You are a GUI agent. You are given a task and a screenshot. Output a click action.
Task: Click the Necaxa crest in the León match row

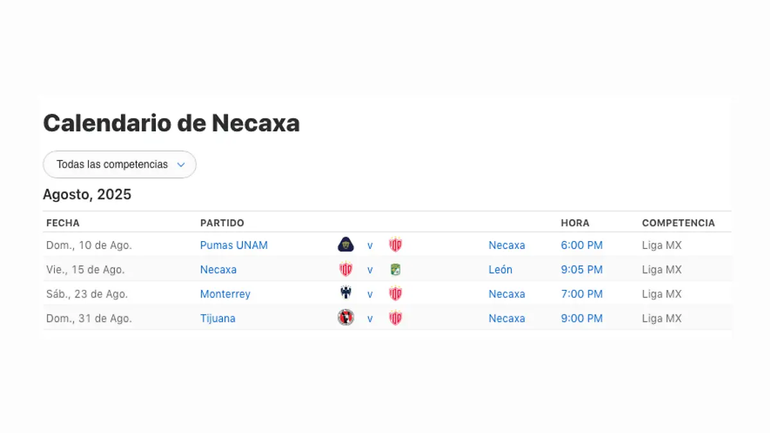[x=346, y=269]
